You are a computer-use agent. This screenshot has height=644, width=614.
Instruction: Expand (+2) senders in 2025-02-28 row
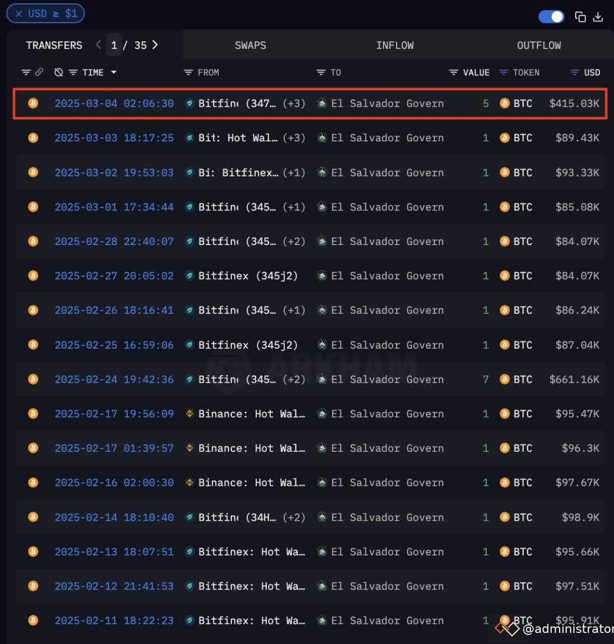tap(294, 242)
